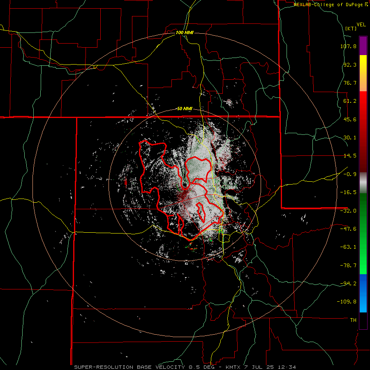Select the 30.1 scale value
The height and width of the screenshot is (370, 370).
350,138
